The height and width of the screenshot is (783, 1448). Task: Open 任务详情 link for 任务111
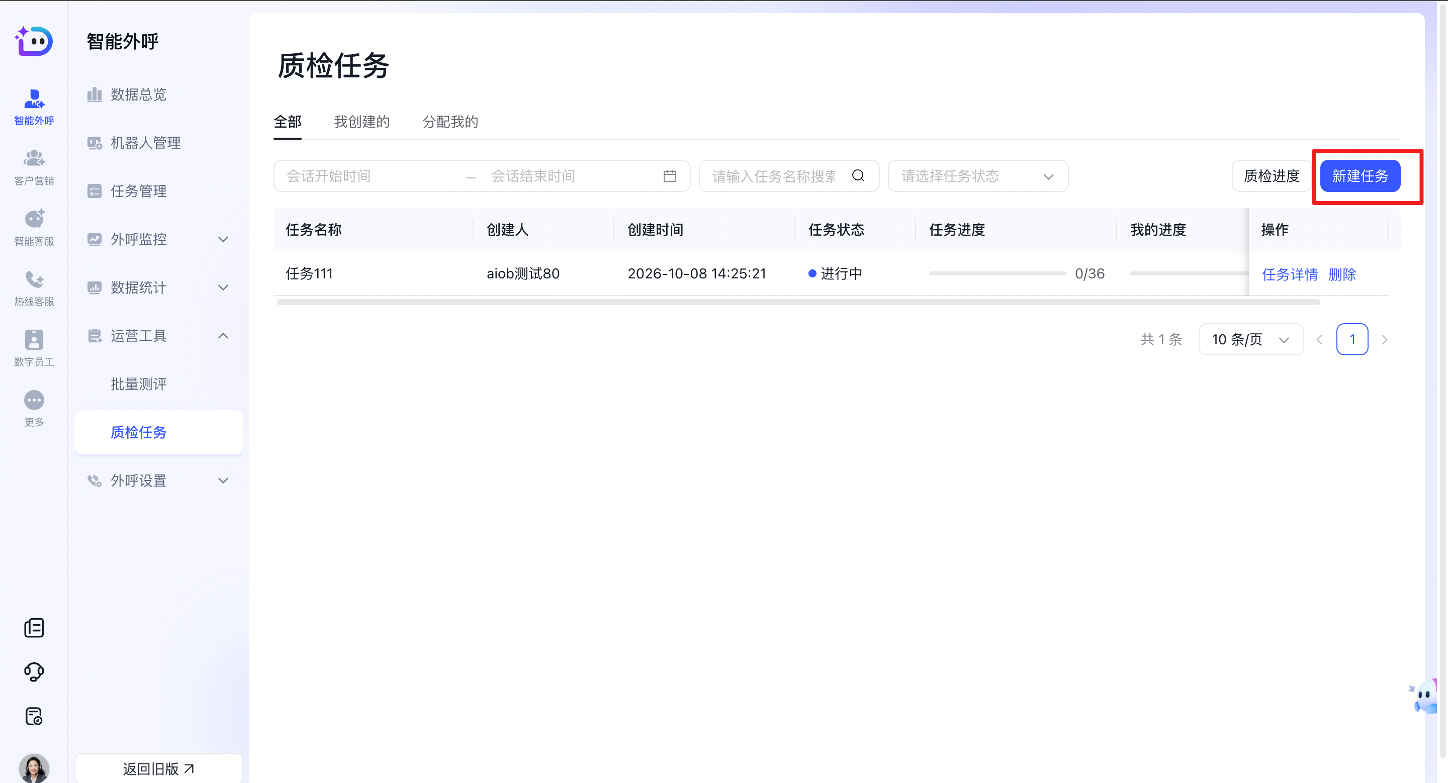point(1290,274)
